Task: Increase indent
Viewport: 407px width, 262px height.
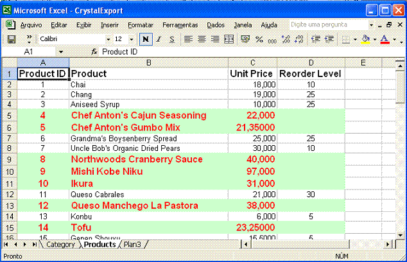Action: click(x=329, y=39)
